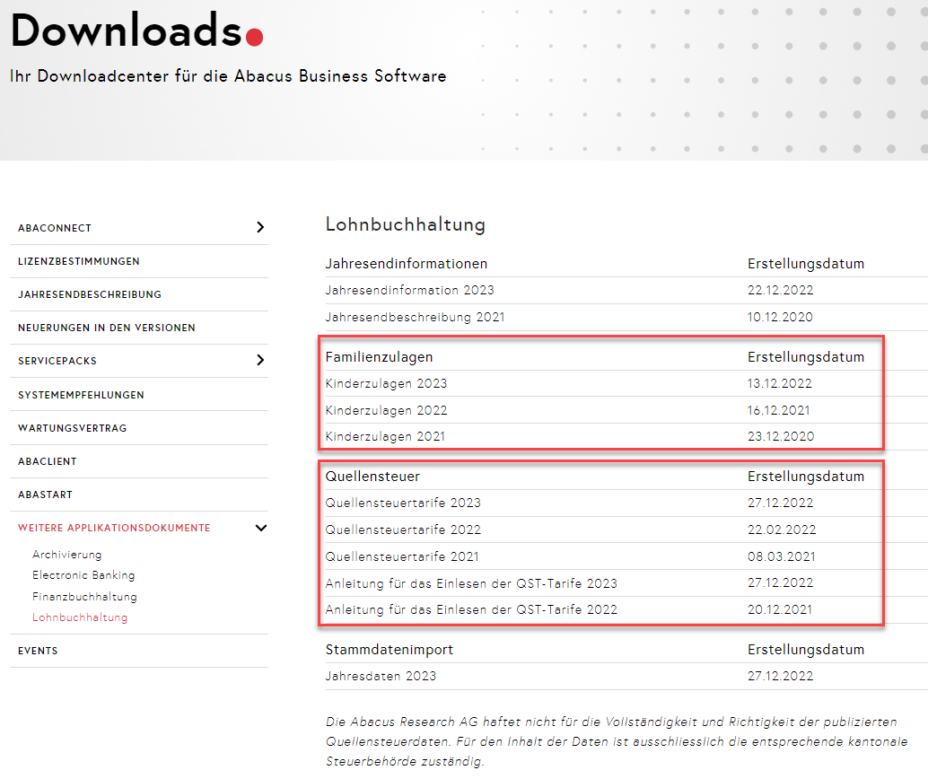
Task: Open Lizenzbestimmungen in the sidebar
Action: pyautogui.click(x=79, y=261)
